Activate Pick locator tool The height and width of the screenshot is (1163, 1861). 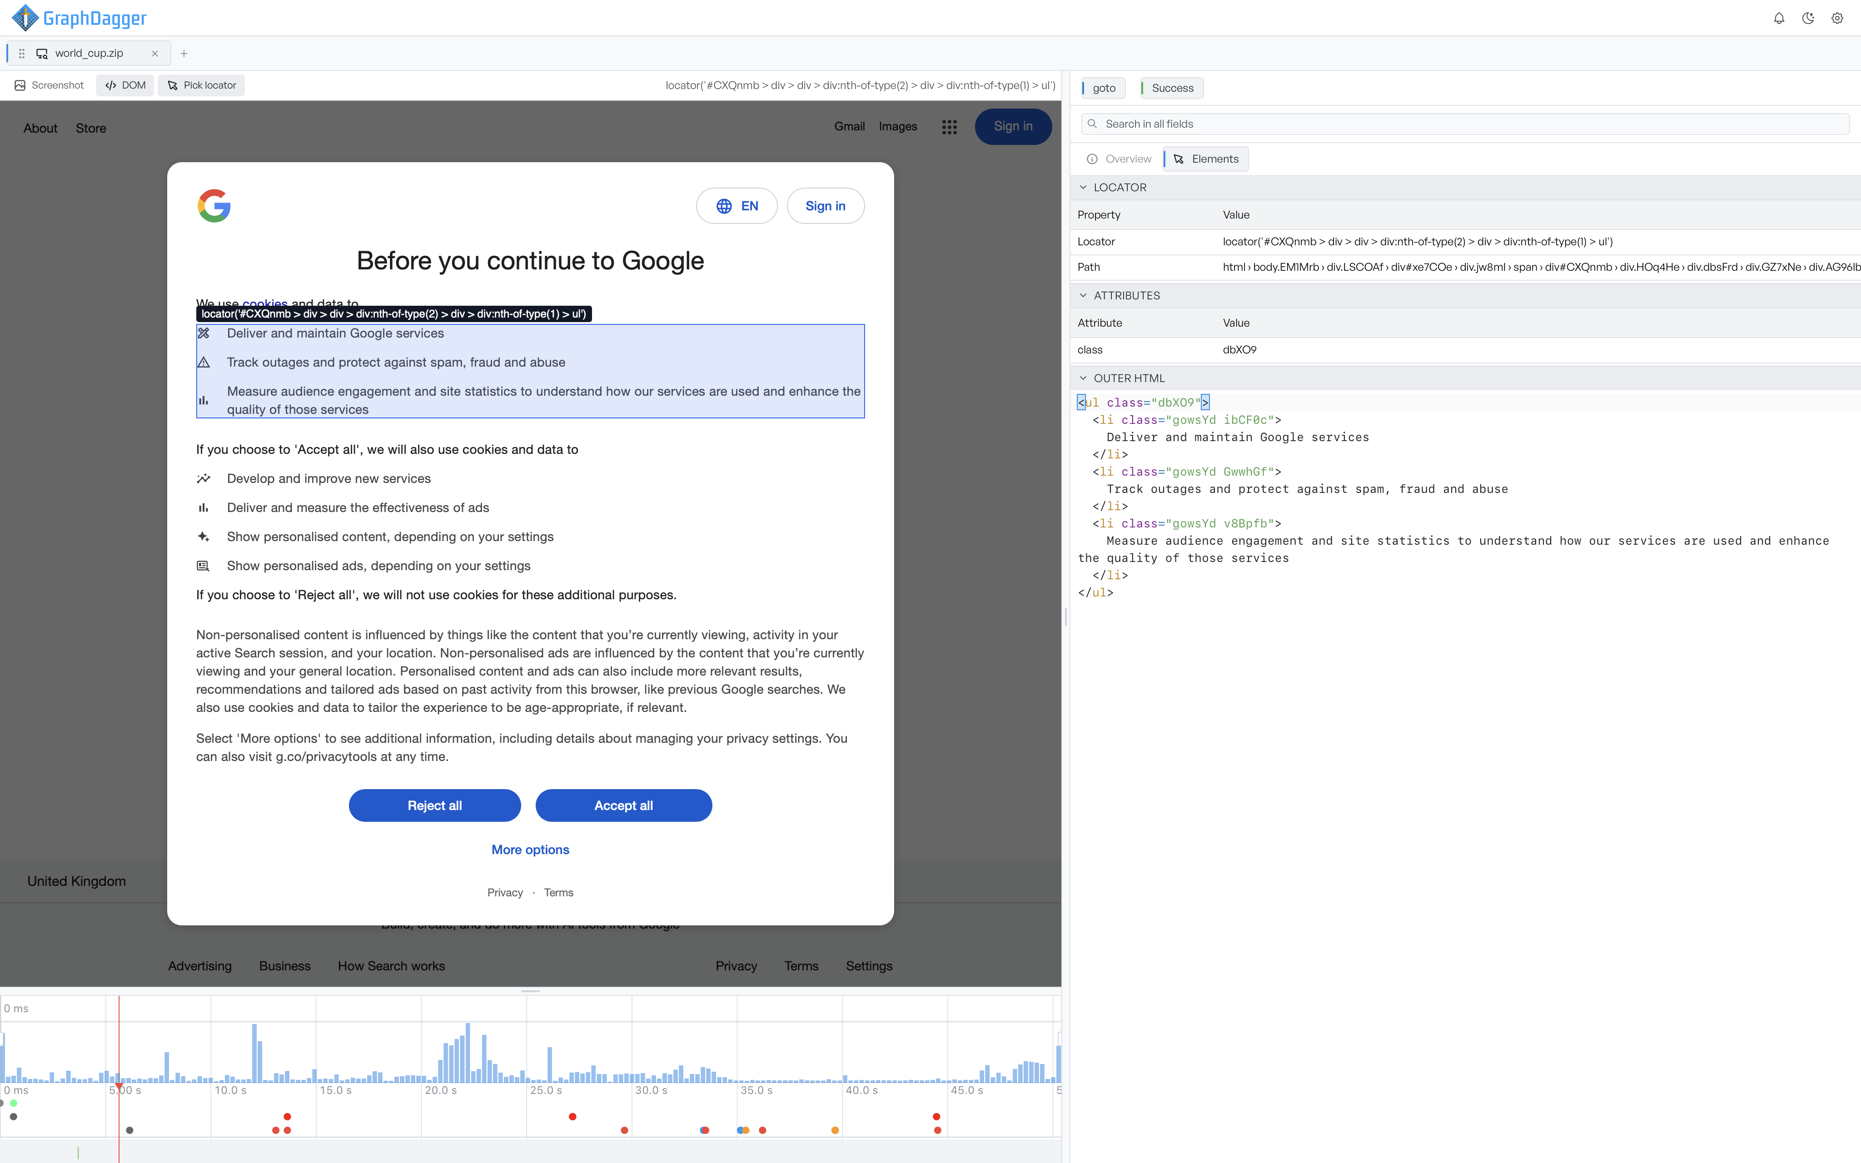click(x=201, y=85)
